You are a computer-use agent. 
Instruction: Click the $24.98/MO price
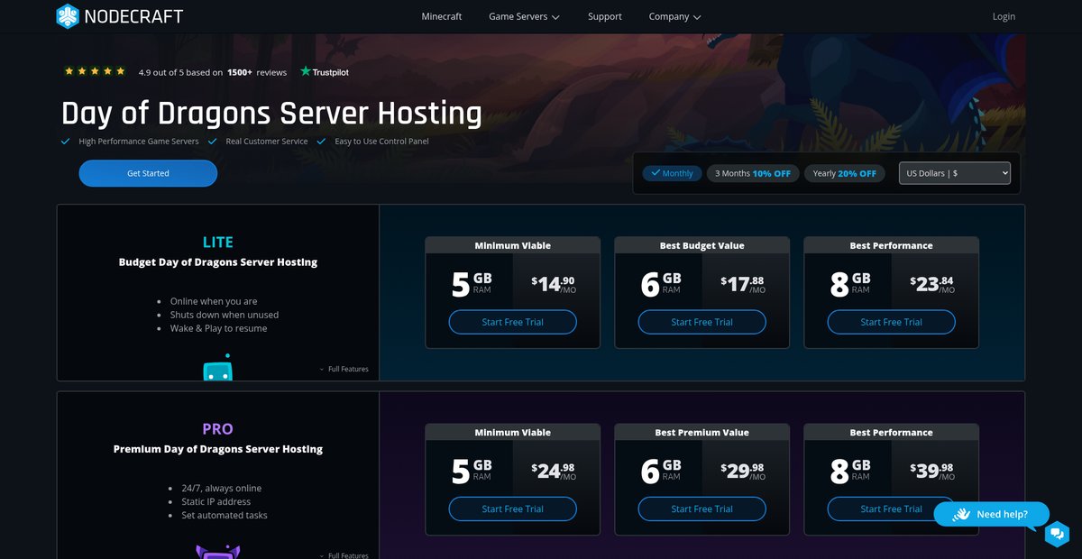553,471
